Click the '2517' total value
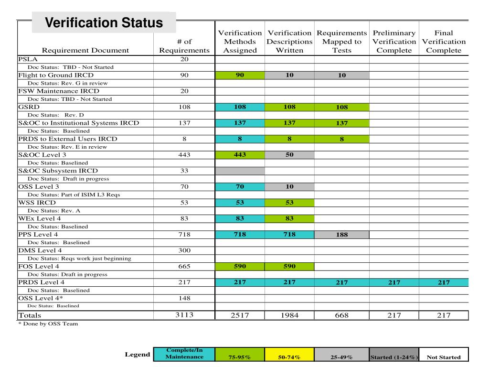The width and height of the screenshot is (489, 367). click(240, 315)
